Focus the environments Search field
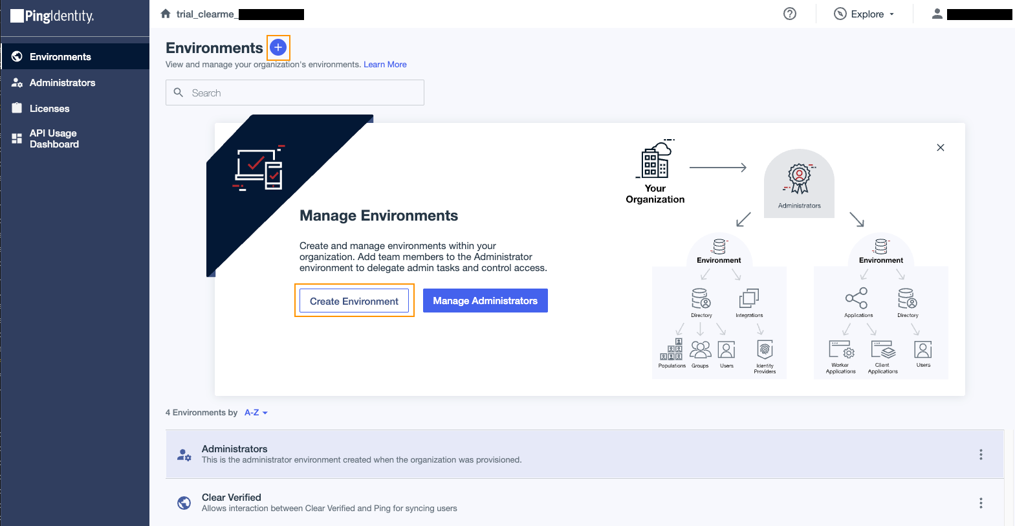This screenshot has width=1015, height=526. point(295,93)
